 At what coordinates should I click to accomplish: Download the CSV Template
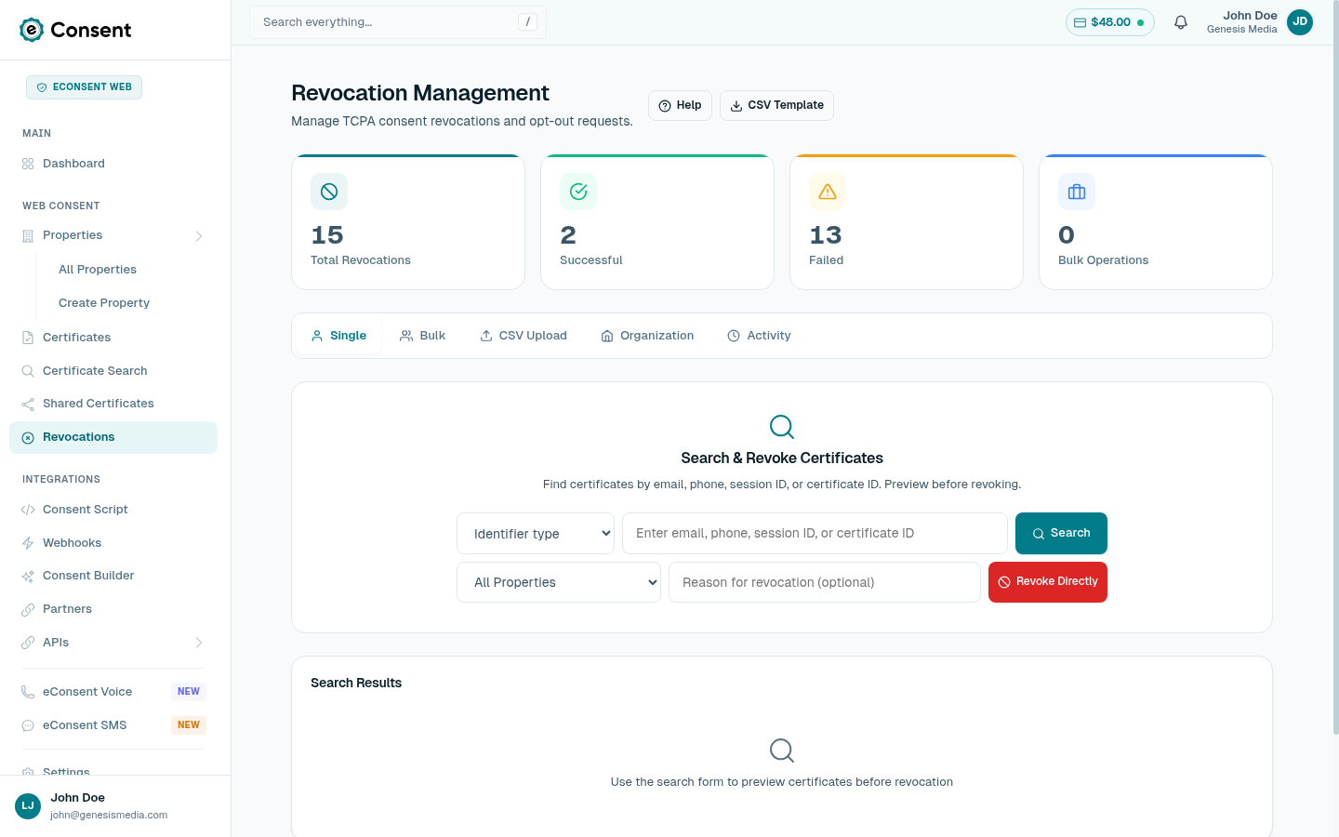776,105
